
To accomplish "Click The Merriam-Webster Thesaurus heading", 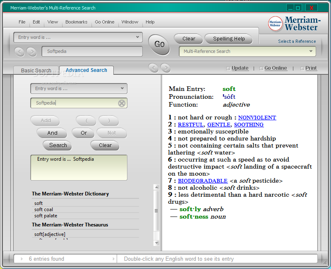I will (x=70, y=225).
